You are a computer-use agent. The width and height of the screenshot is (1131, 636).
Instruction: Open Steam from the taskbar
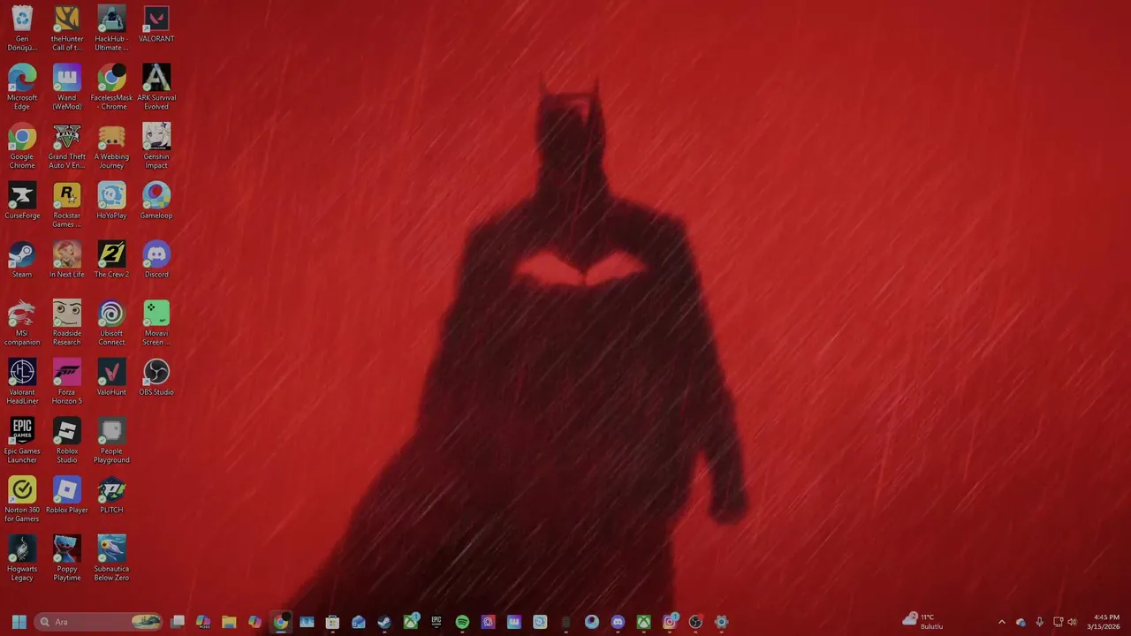tap(384, 622)
